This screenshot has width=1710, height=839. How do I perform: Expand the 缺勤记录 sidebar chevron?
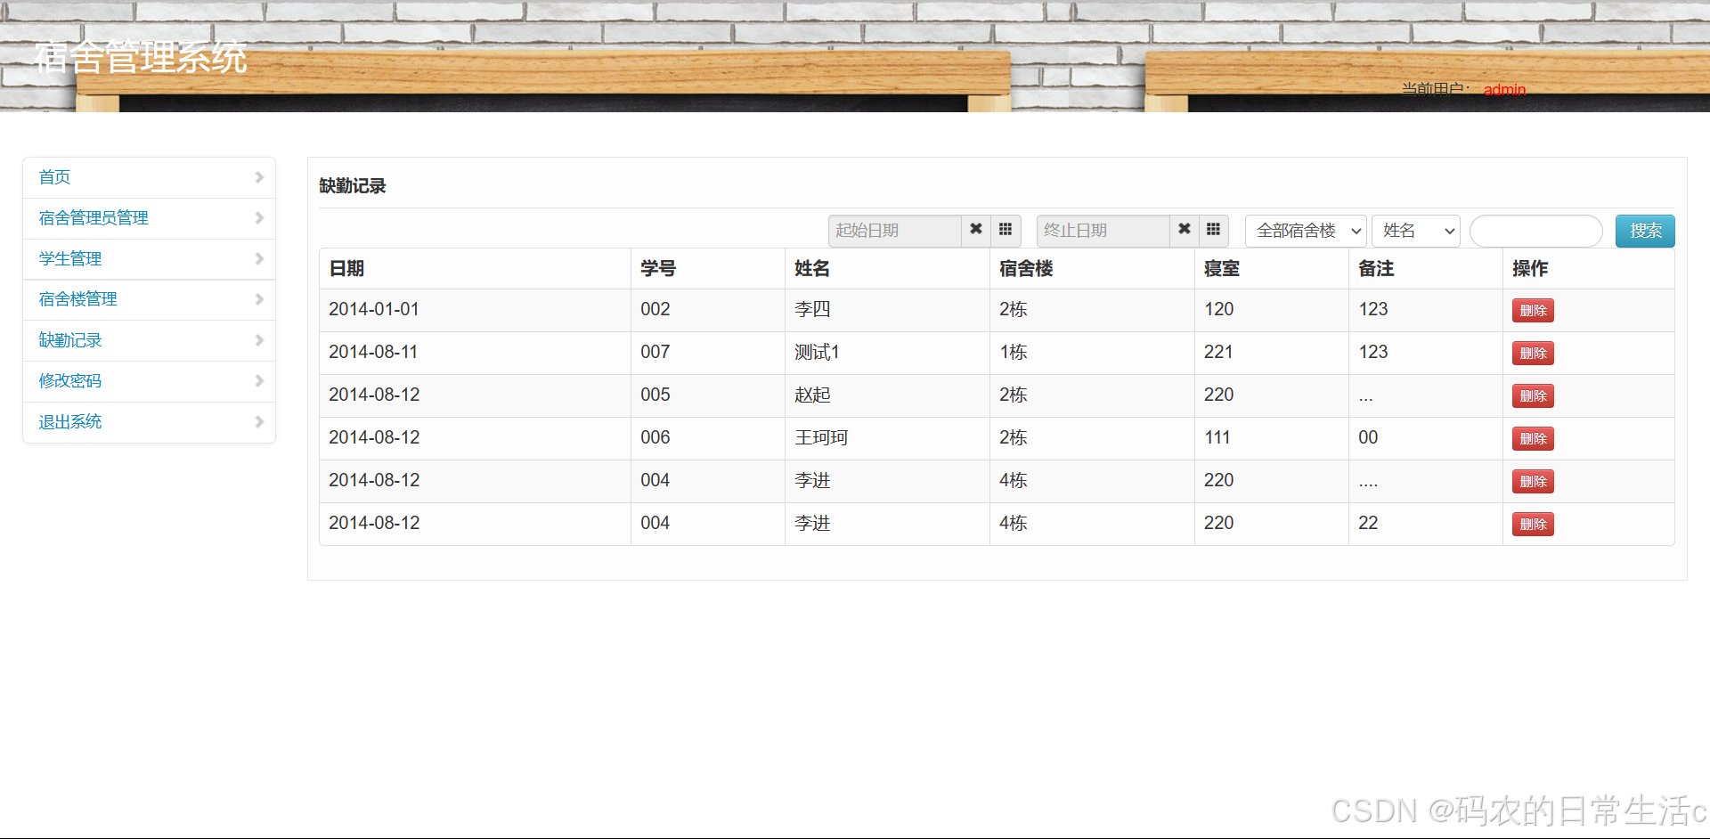259,340
